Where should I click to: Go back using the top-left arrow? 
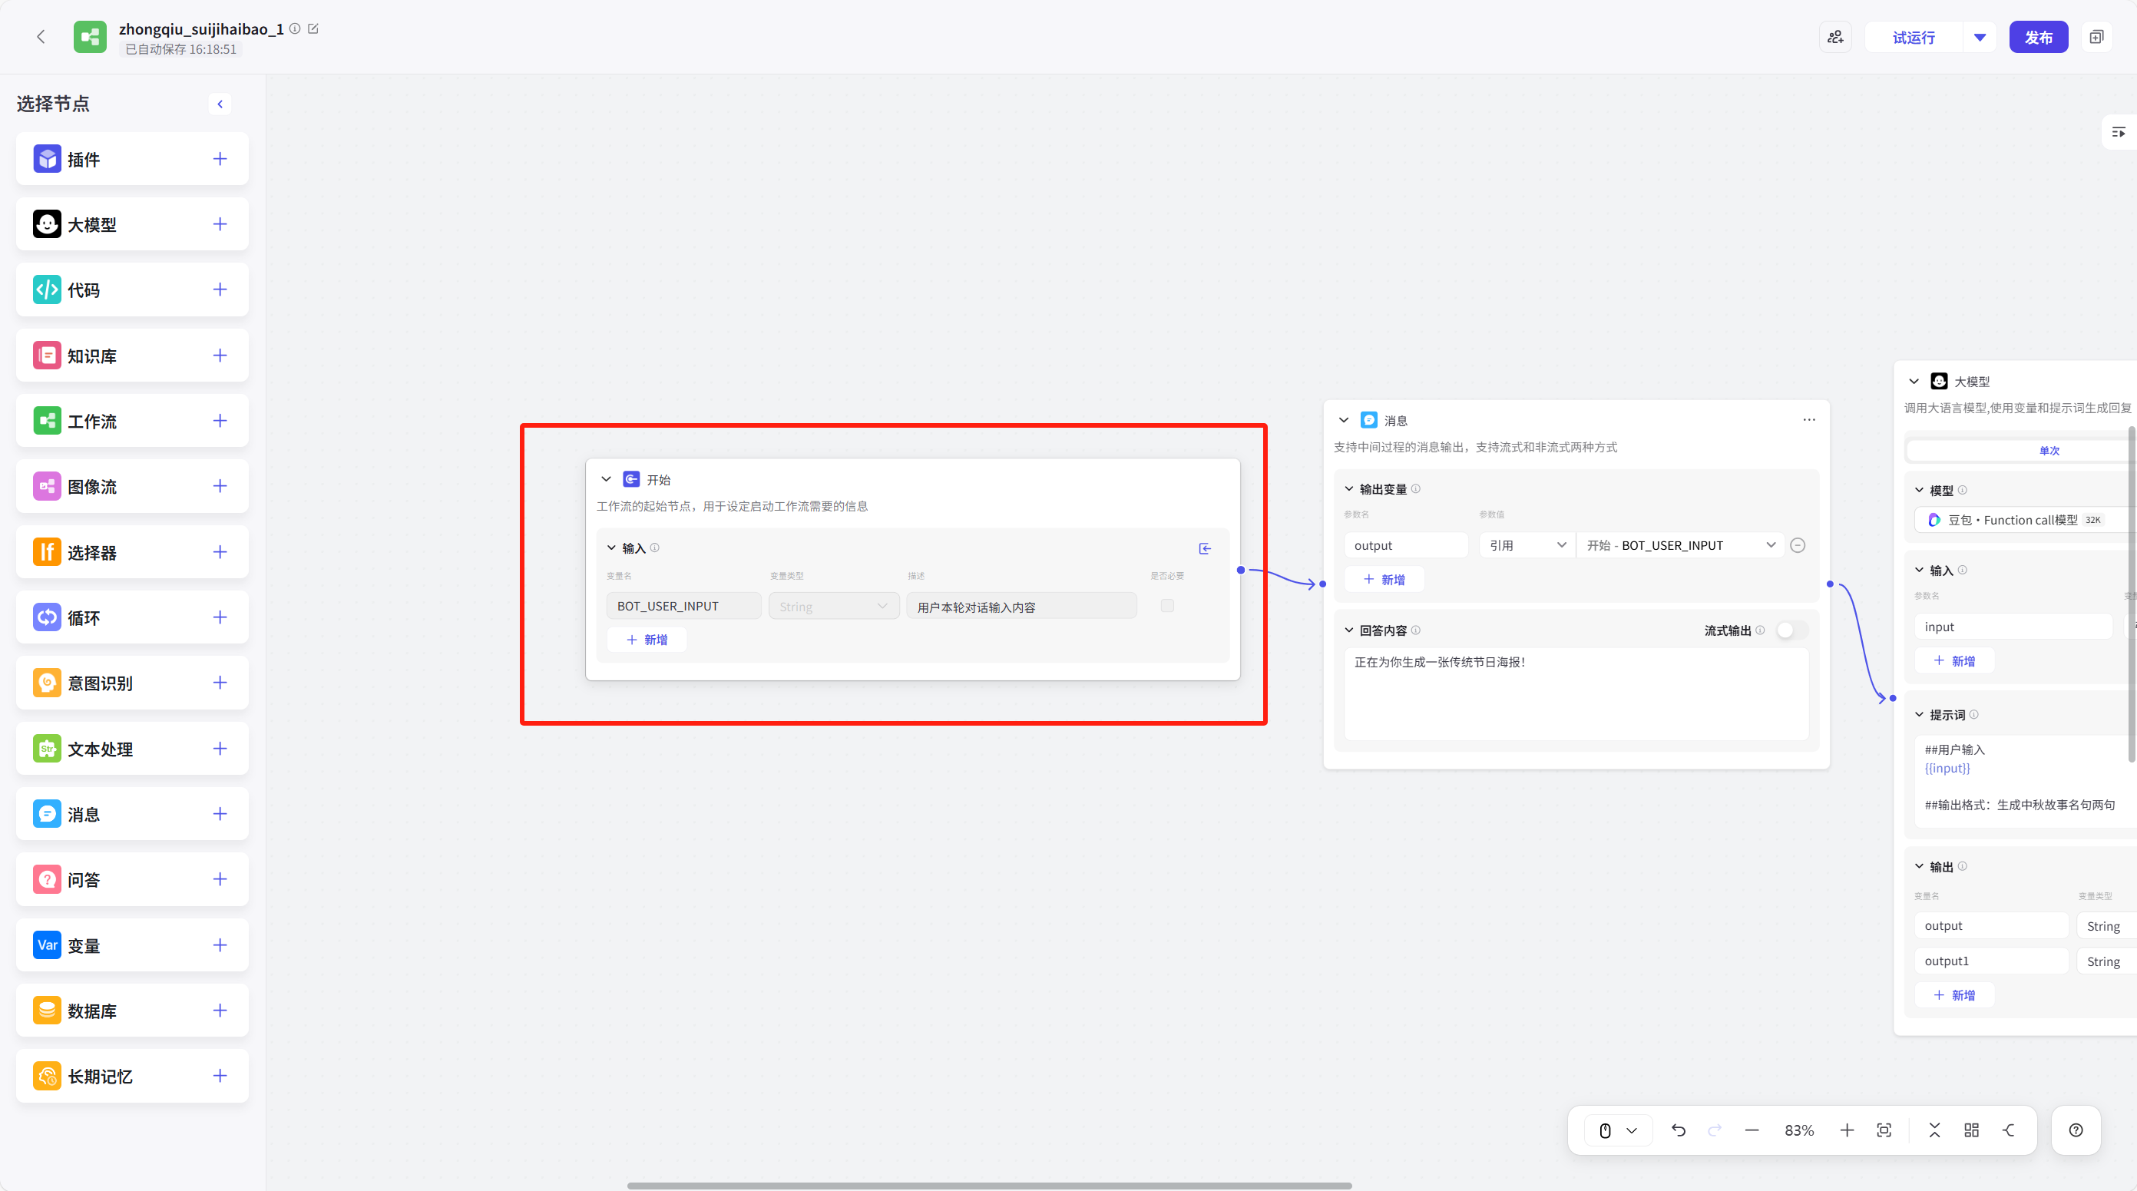click(x=41, y=37)
